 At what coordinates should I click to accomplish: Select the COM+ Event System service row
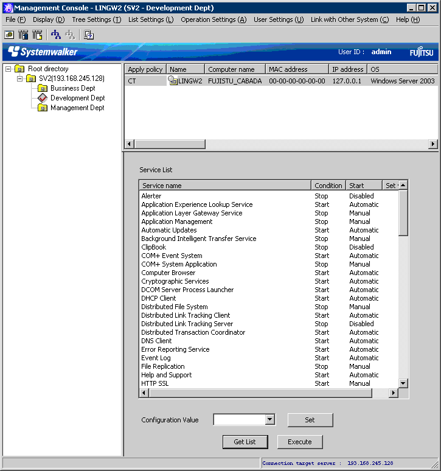(269, 256)
